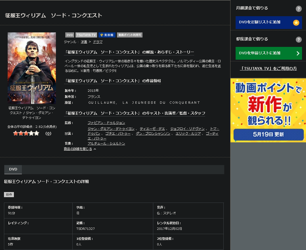
Task: Click the audio value 仏：ステレオ
Action: pyautogui.click(x=166, y=213)
